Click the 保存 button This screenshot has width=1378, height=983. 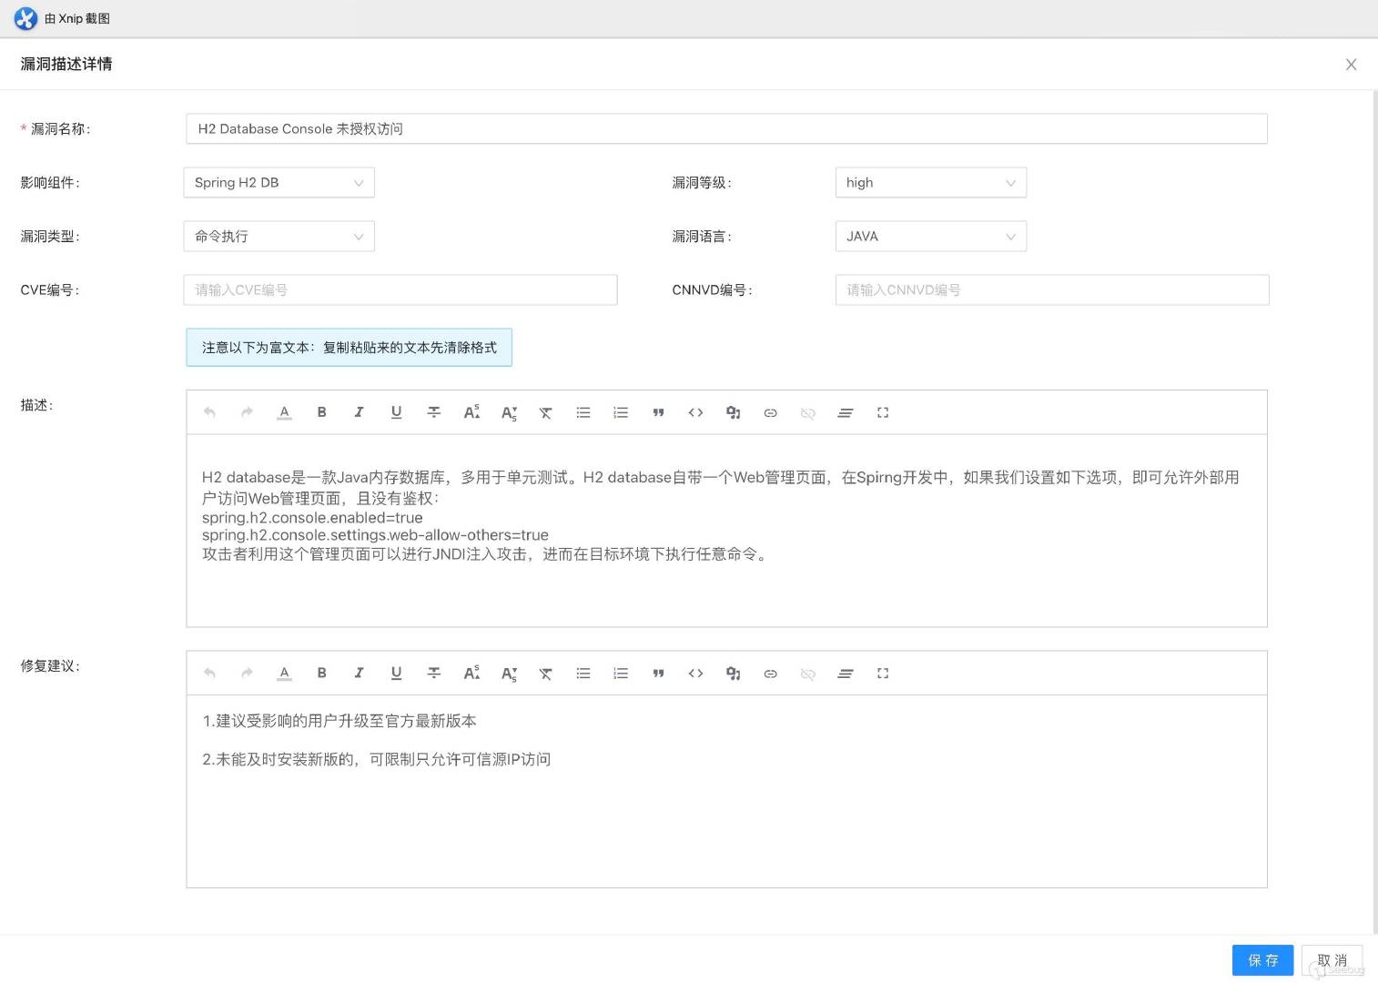(x=1262, y=959)
